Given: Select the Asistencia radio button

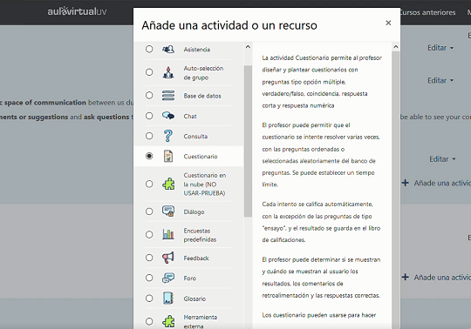Looking at the screenshot, I should (149, 49).
